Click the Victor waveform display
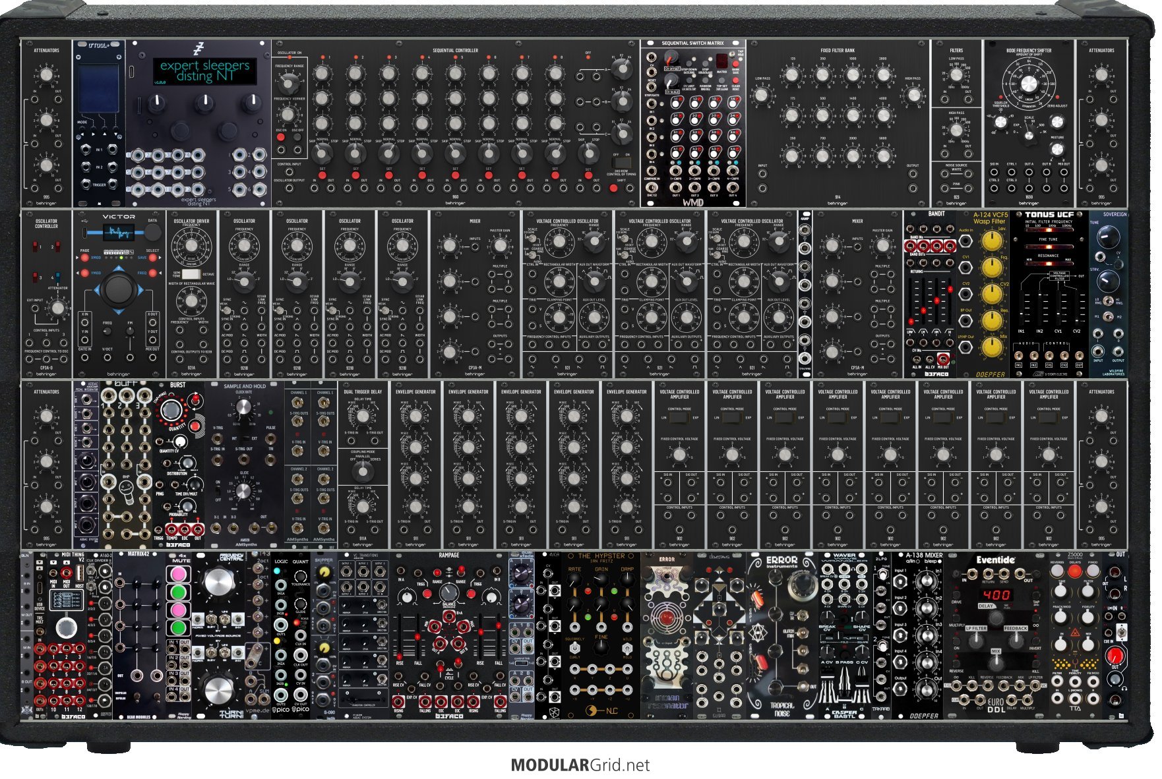The height and width of the screenshot is (779, 1162). 119,233
